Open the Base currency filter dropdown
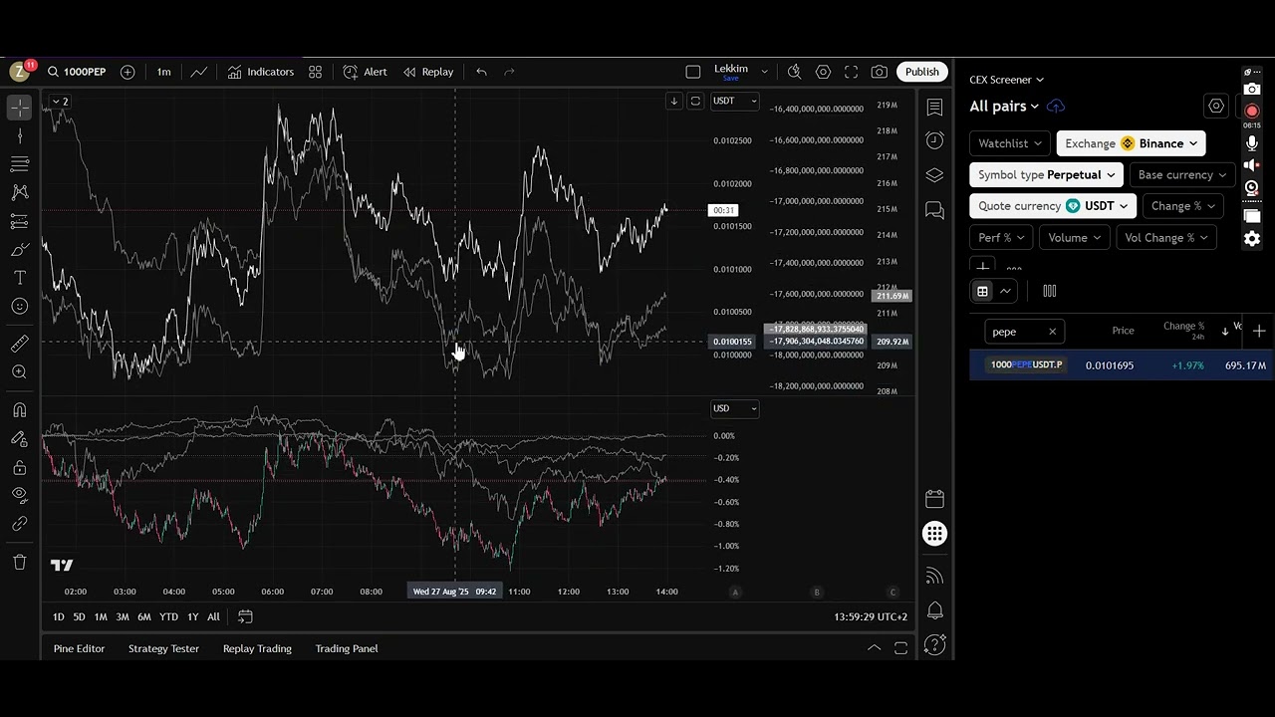 [x=1182, y=174]
